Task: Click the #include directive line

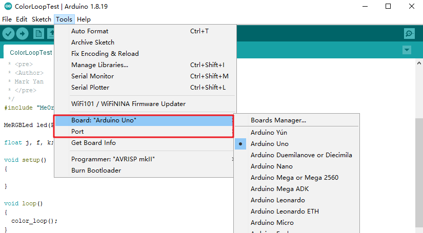Action: (x=29, y=108)
